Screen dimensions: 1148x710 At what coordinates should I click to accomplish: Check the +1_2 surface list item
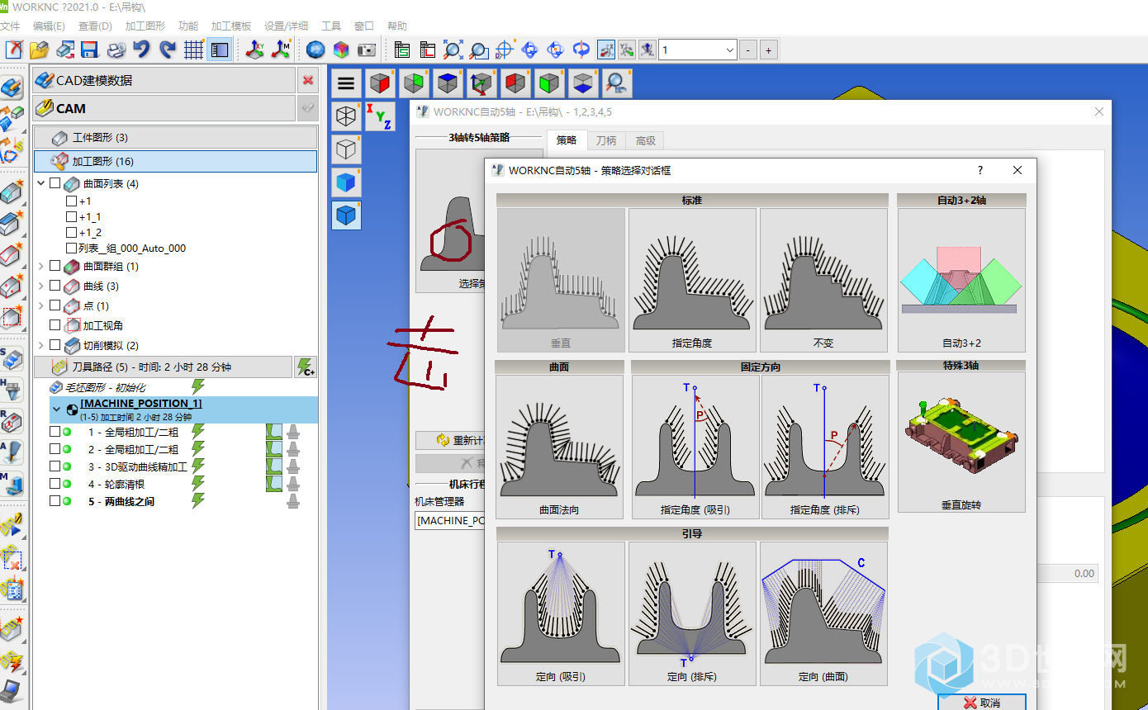pos(71,232)
